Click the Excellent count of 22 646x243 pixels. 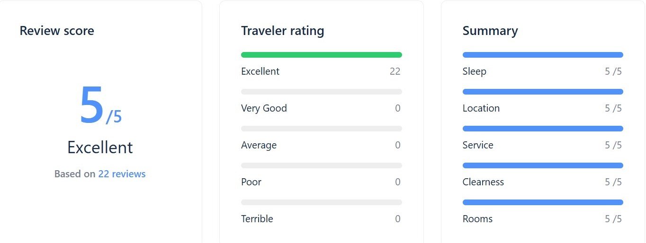395,71
